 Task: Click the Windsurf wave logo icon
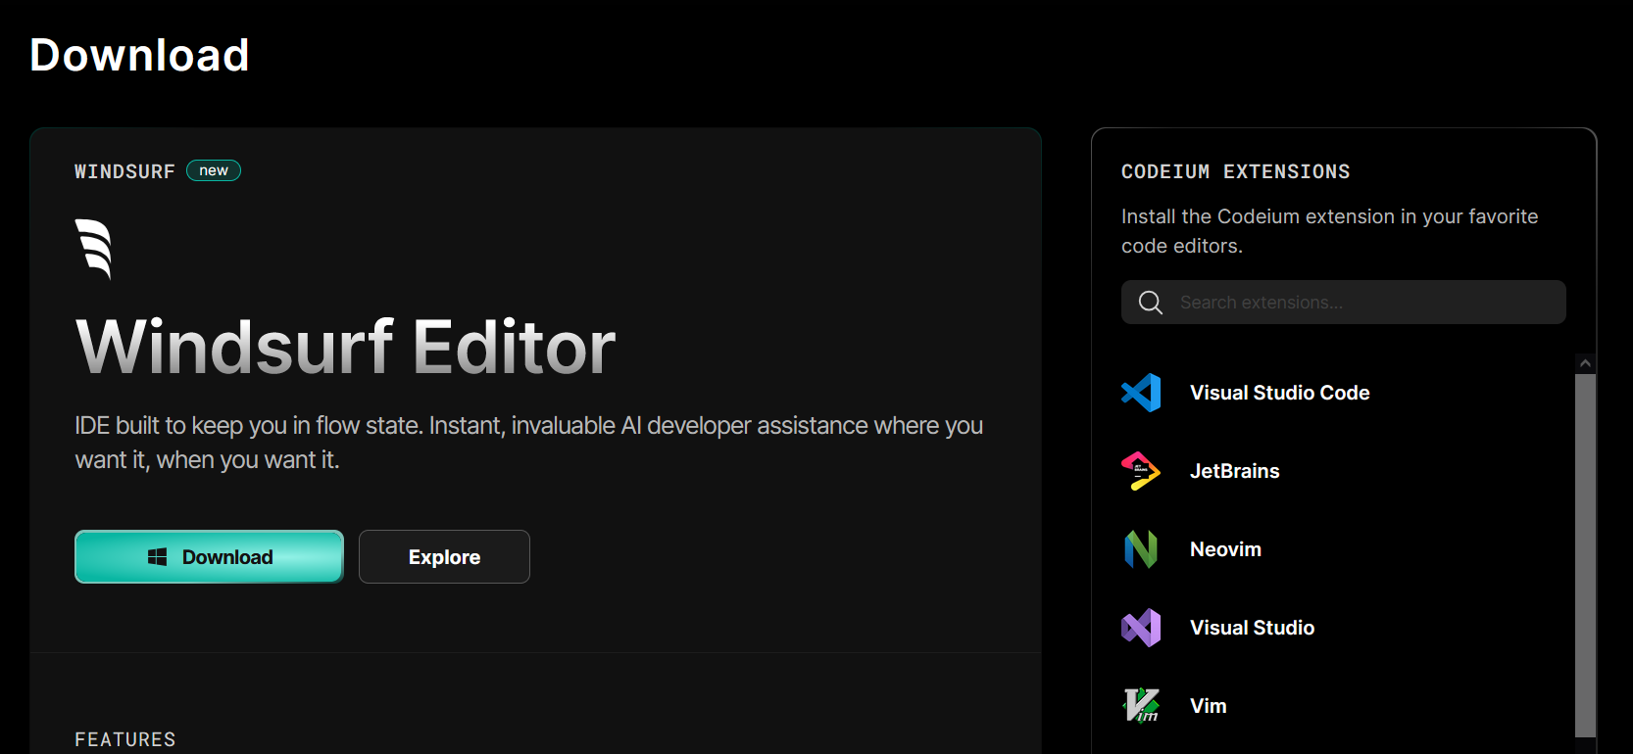pyautogui.click(x=94, y=249)
